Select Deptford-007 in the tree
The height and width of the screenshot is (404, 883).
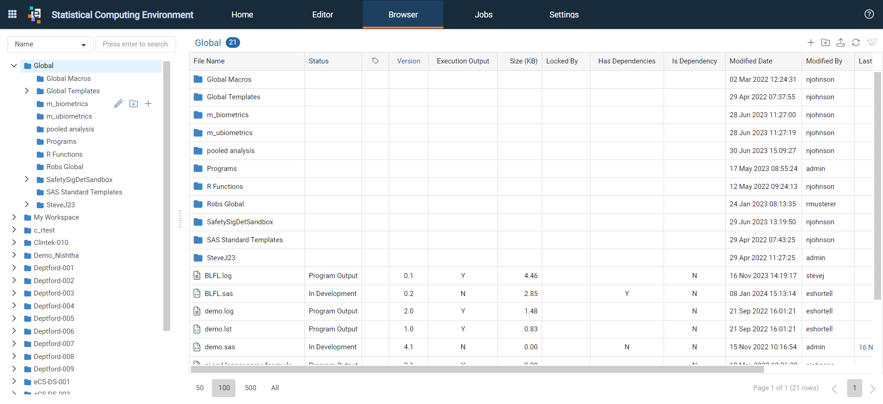tap(54, 344)
